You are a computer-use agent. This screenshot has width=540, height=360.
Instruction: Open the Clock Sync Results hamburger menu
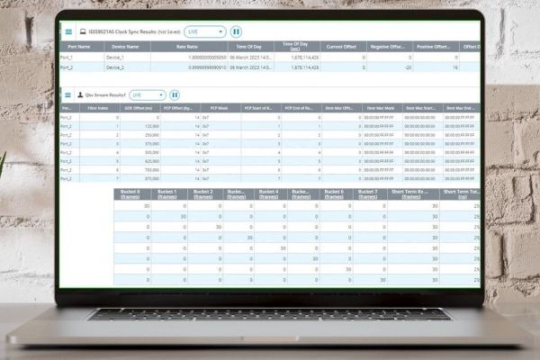pos(69,31)
